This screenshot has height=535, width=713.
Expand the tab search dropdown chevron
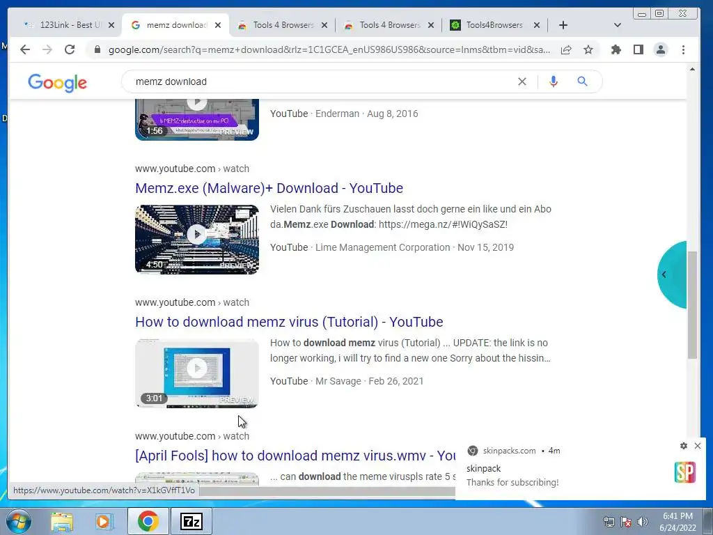(x=617, y=25)
